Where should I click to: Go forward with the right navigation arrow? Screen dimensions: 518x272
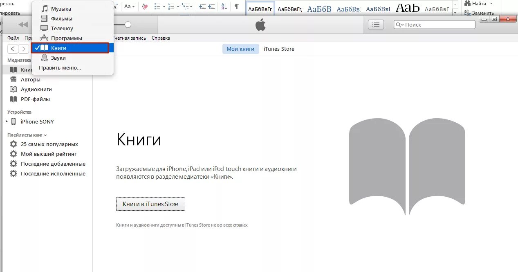(x=24, y=49)
